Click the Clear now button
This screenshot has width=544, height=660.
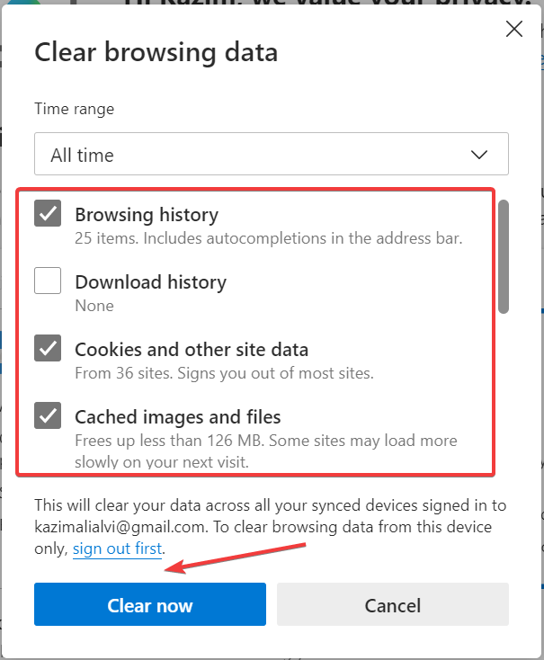pyautogui.click(x=150, y=604)
